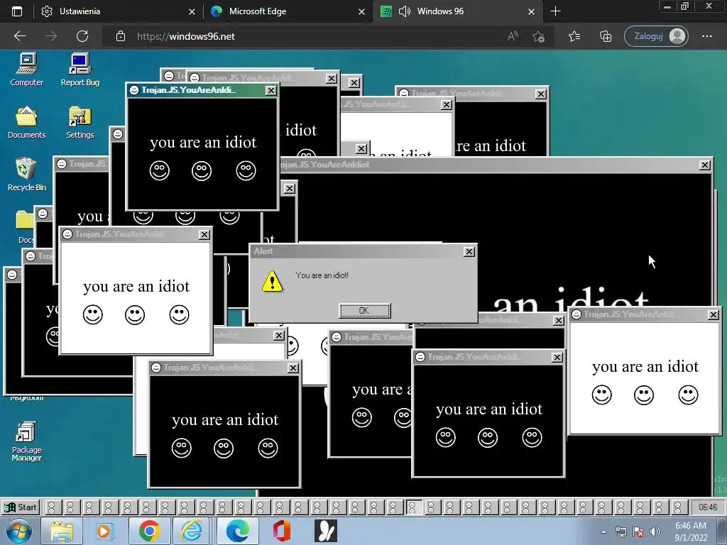Go back to the previous page
Image resolution: width=727 pixels, height=545 pixels.
(x=19, y=36)
